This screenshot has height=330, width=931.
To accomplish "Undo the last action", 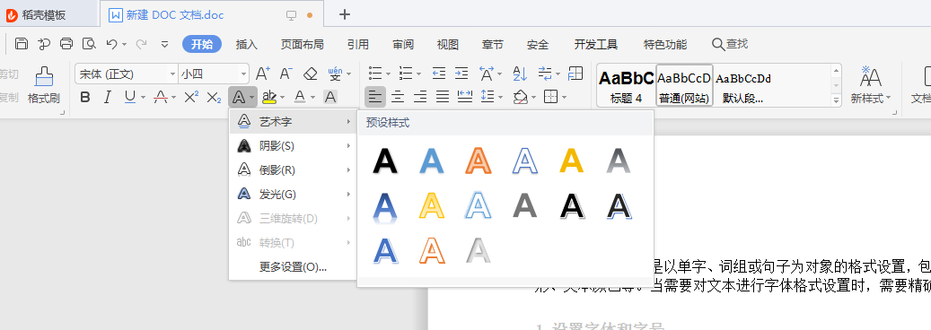I will tap(111, 44).
